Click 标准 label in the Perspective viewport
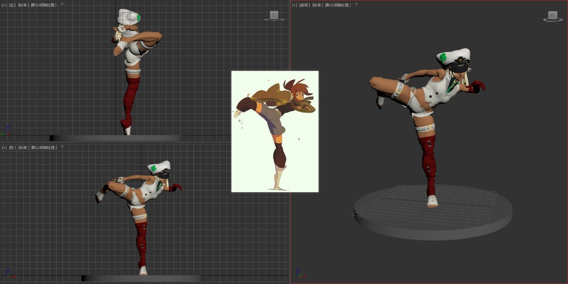568x284 pixels. coord(318,5)
